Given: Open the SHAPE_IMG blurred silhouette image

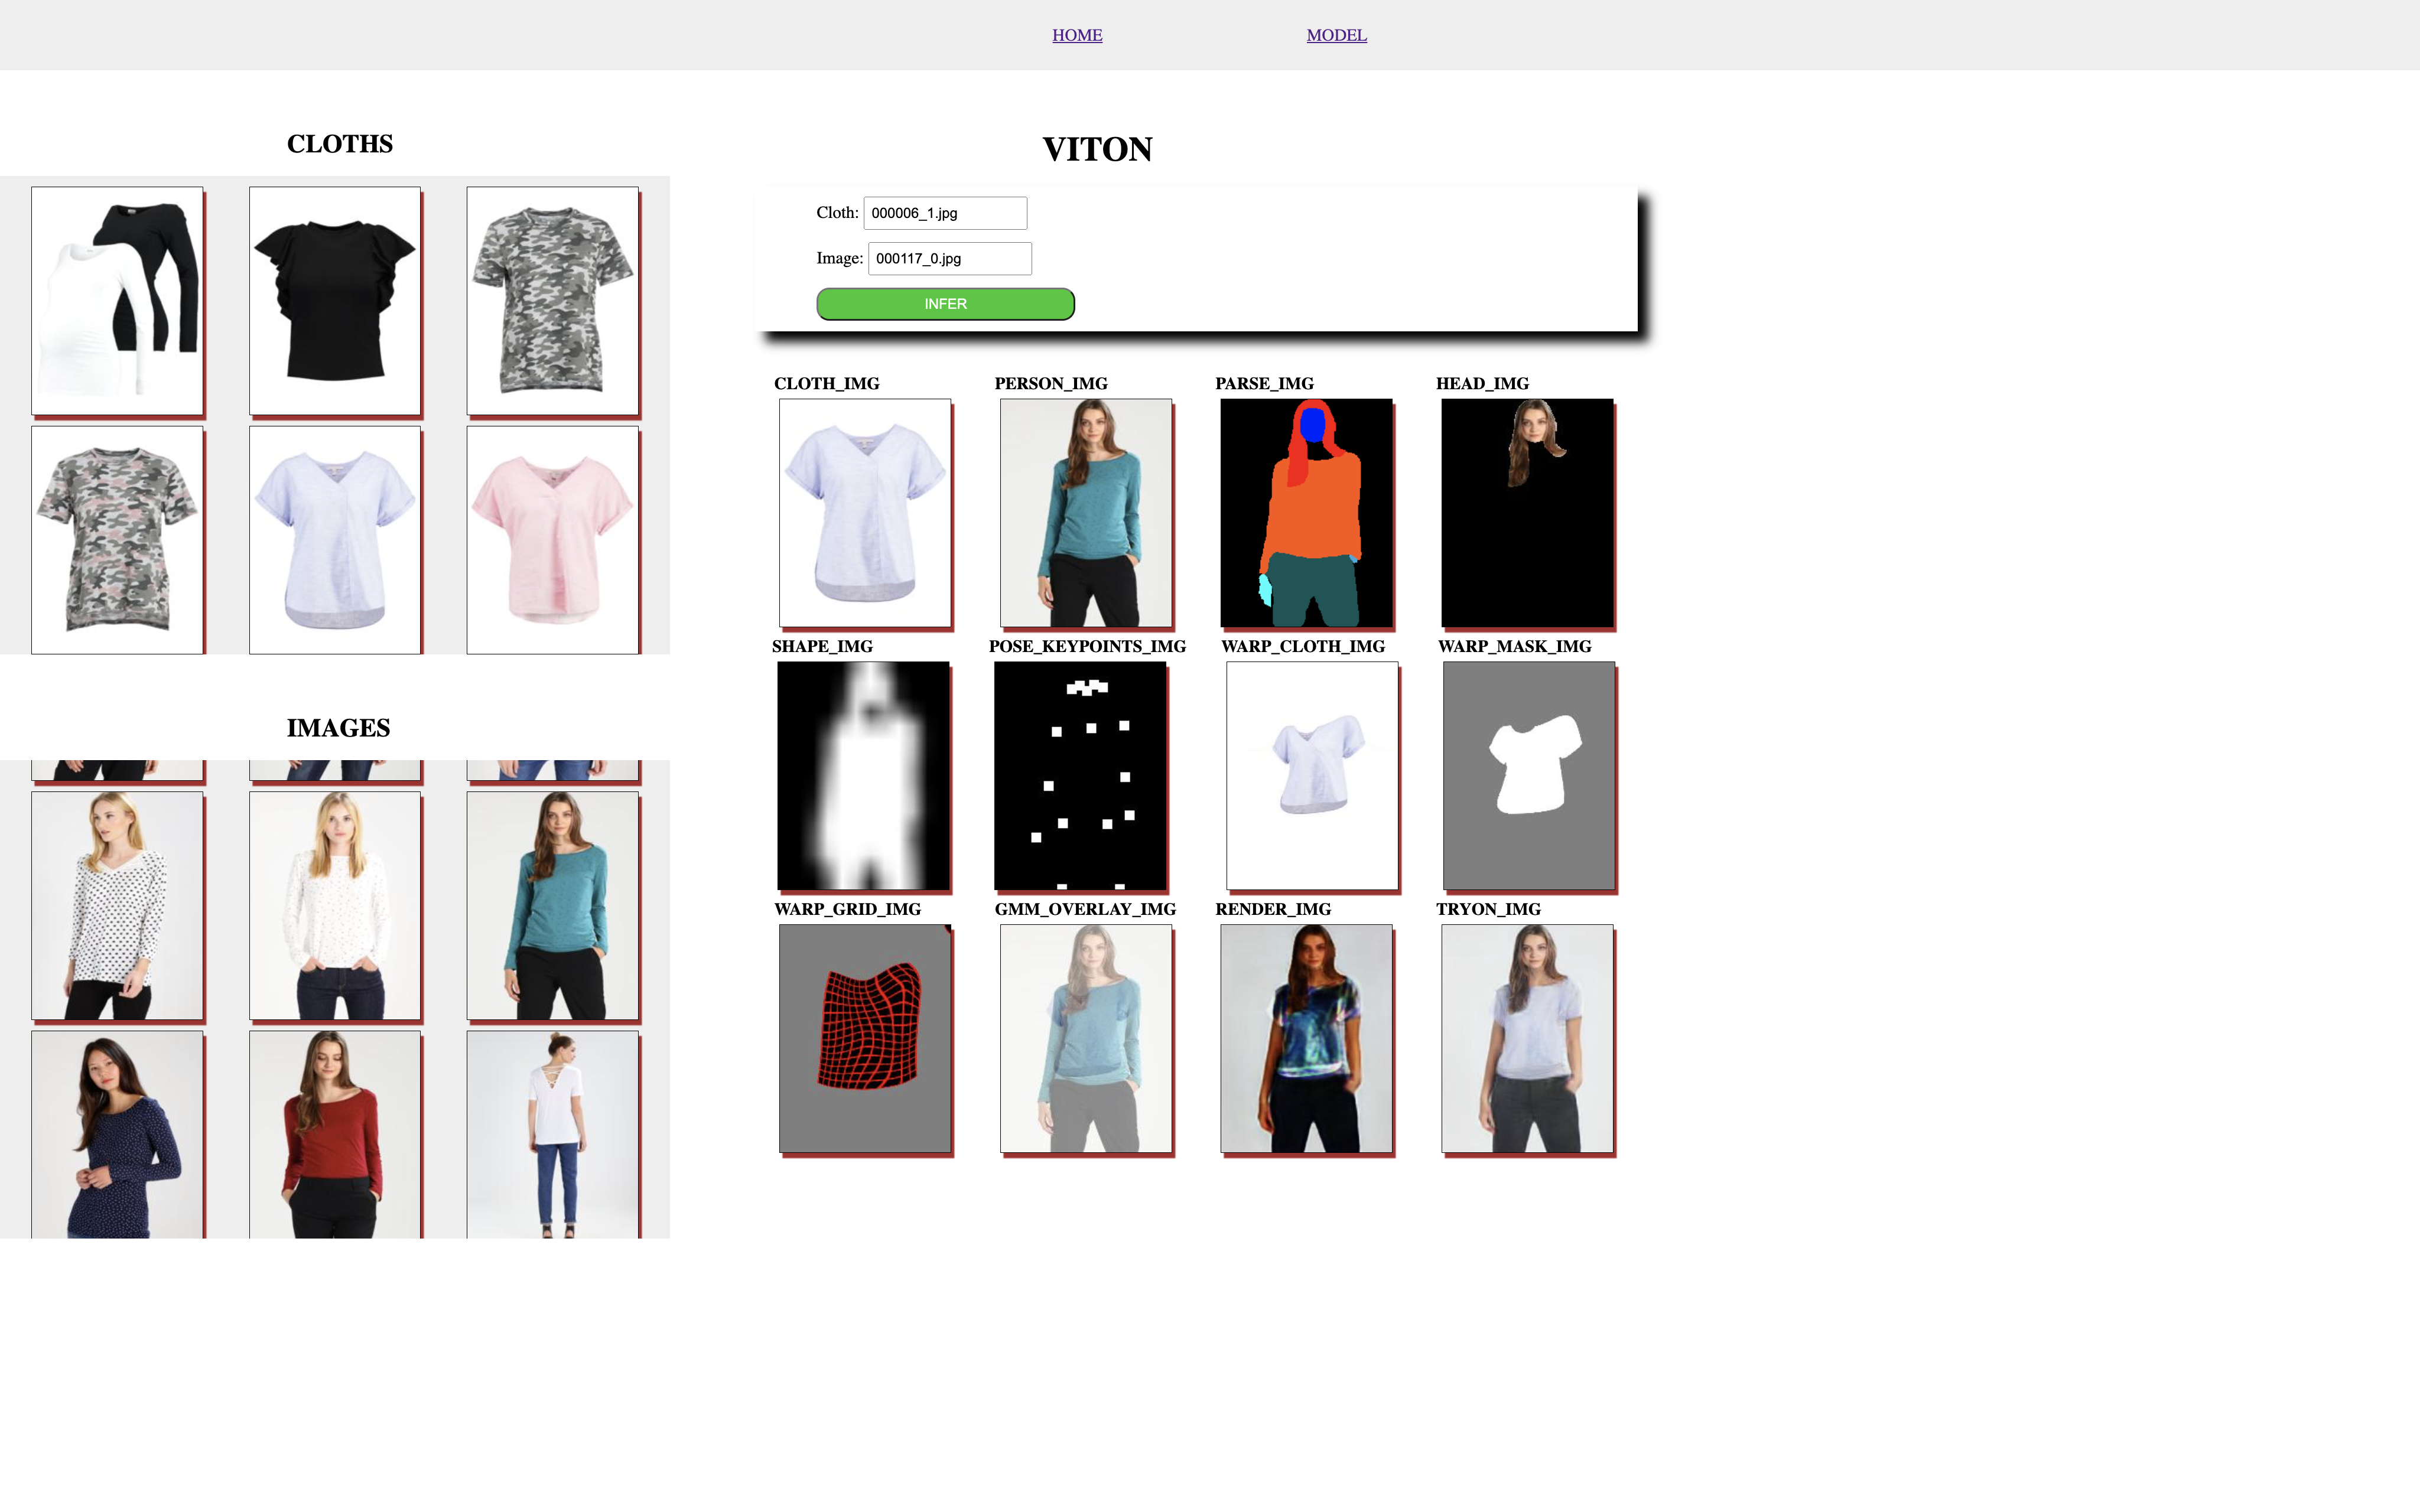Looking at the screenshot, I should (x=863, y=776).
